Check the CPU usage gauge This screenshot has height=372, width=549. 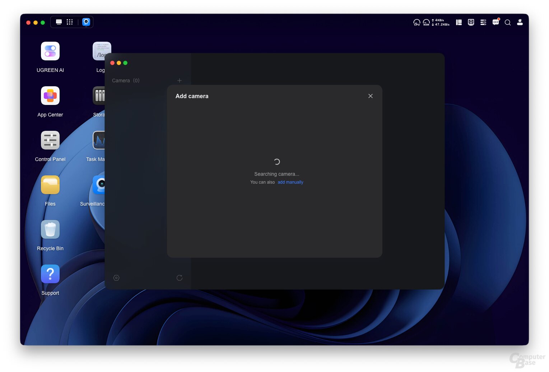click(417, 22)
